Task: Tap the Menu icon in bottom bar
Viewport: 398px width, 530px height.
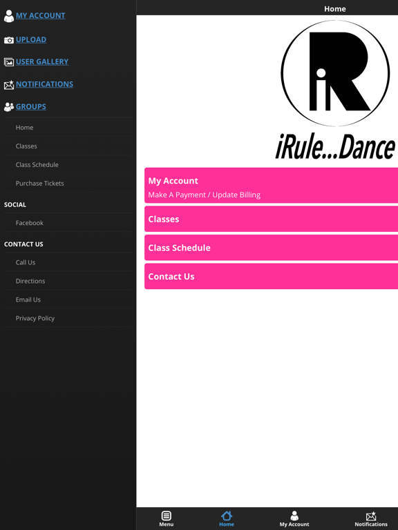Action: tap(166, 516)
